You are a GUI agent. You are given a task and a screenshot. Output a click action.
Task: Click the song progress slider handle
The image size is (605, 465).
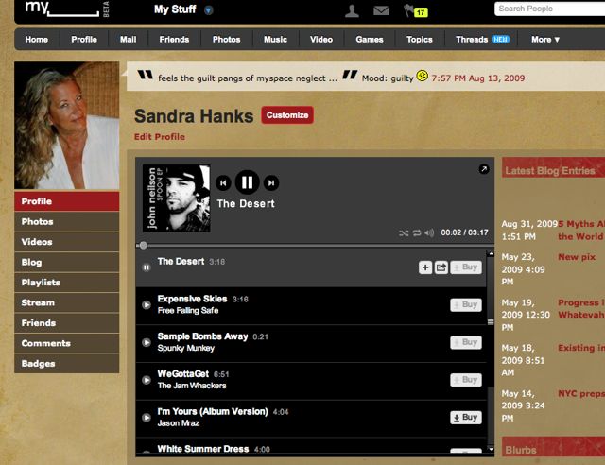[x=143, y=246]
